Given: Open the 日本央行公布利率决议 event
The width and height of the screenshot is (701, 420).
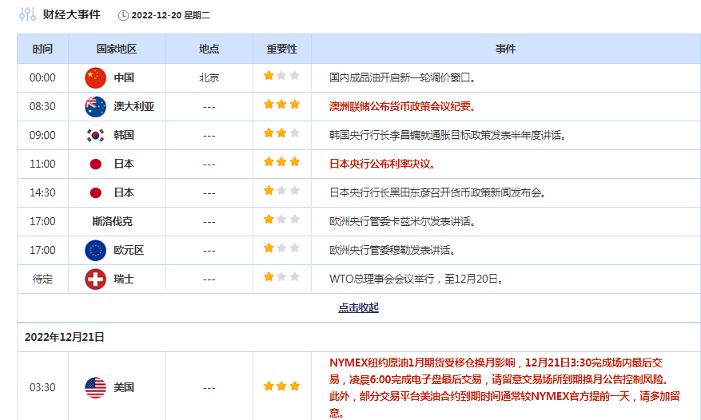Looking at the screenshot, I should tap(382, 164).
